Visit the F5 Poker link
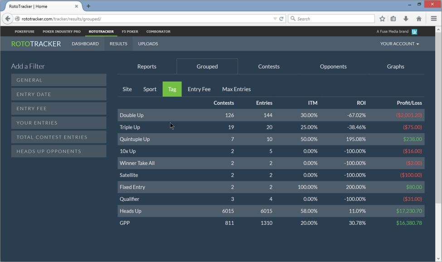 130,32
